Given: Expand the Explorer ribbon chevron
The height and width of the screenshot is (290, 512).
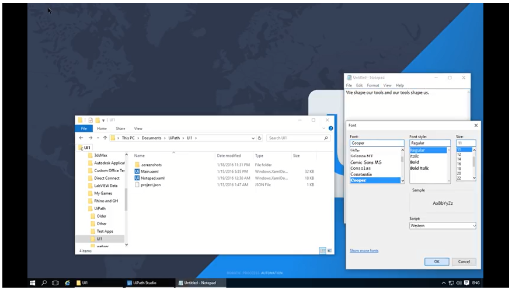Looking at the screenshot, I should (324, 128).
